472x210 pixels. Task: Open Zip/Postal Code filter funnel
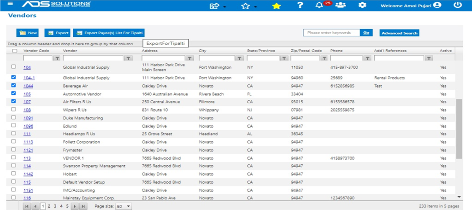pos(324,58)
